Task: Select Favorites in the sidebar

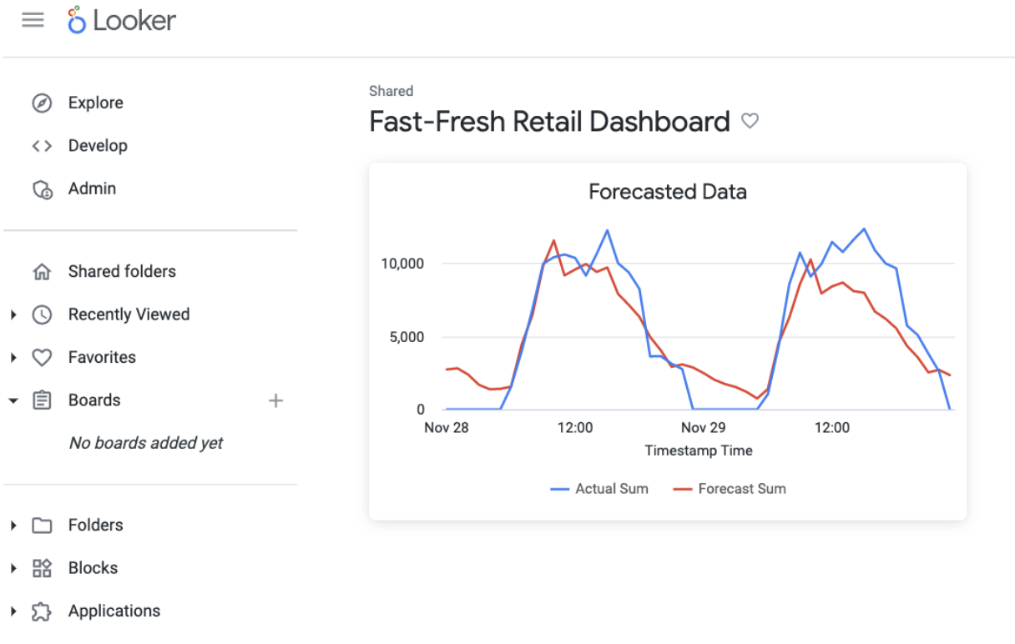Action: tap(102, 358)
